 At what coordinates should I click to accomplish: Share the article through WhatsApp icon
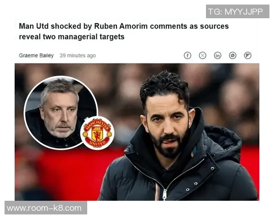tap(232, 56)
